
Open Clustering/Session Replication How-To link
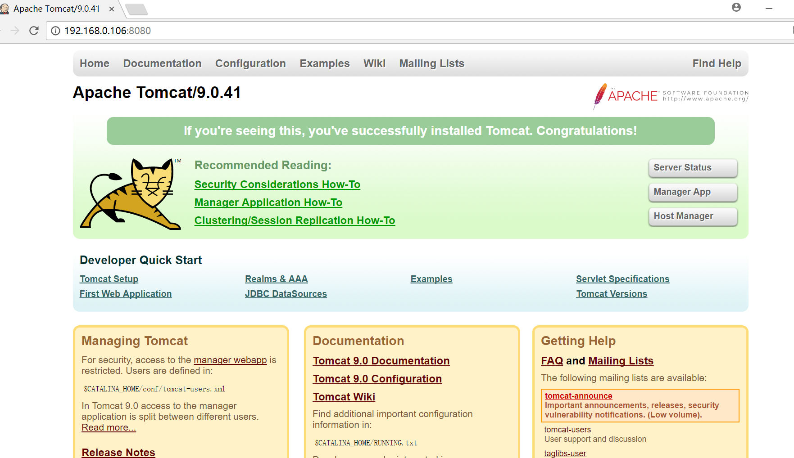[295, 220]
